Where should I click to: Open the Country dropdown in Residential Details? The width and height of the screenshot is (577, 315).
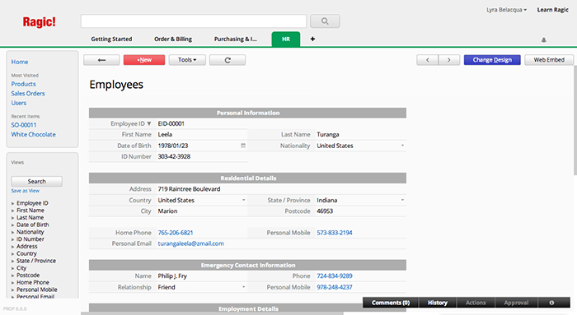click(243, 200)
